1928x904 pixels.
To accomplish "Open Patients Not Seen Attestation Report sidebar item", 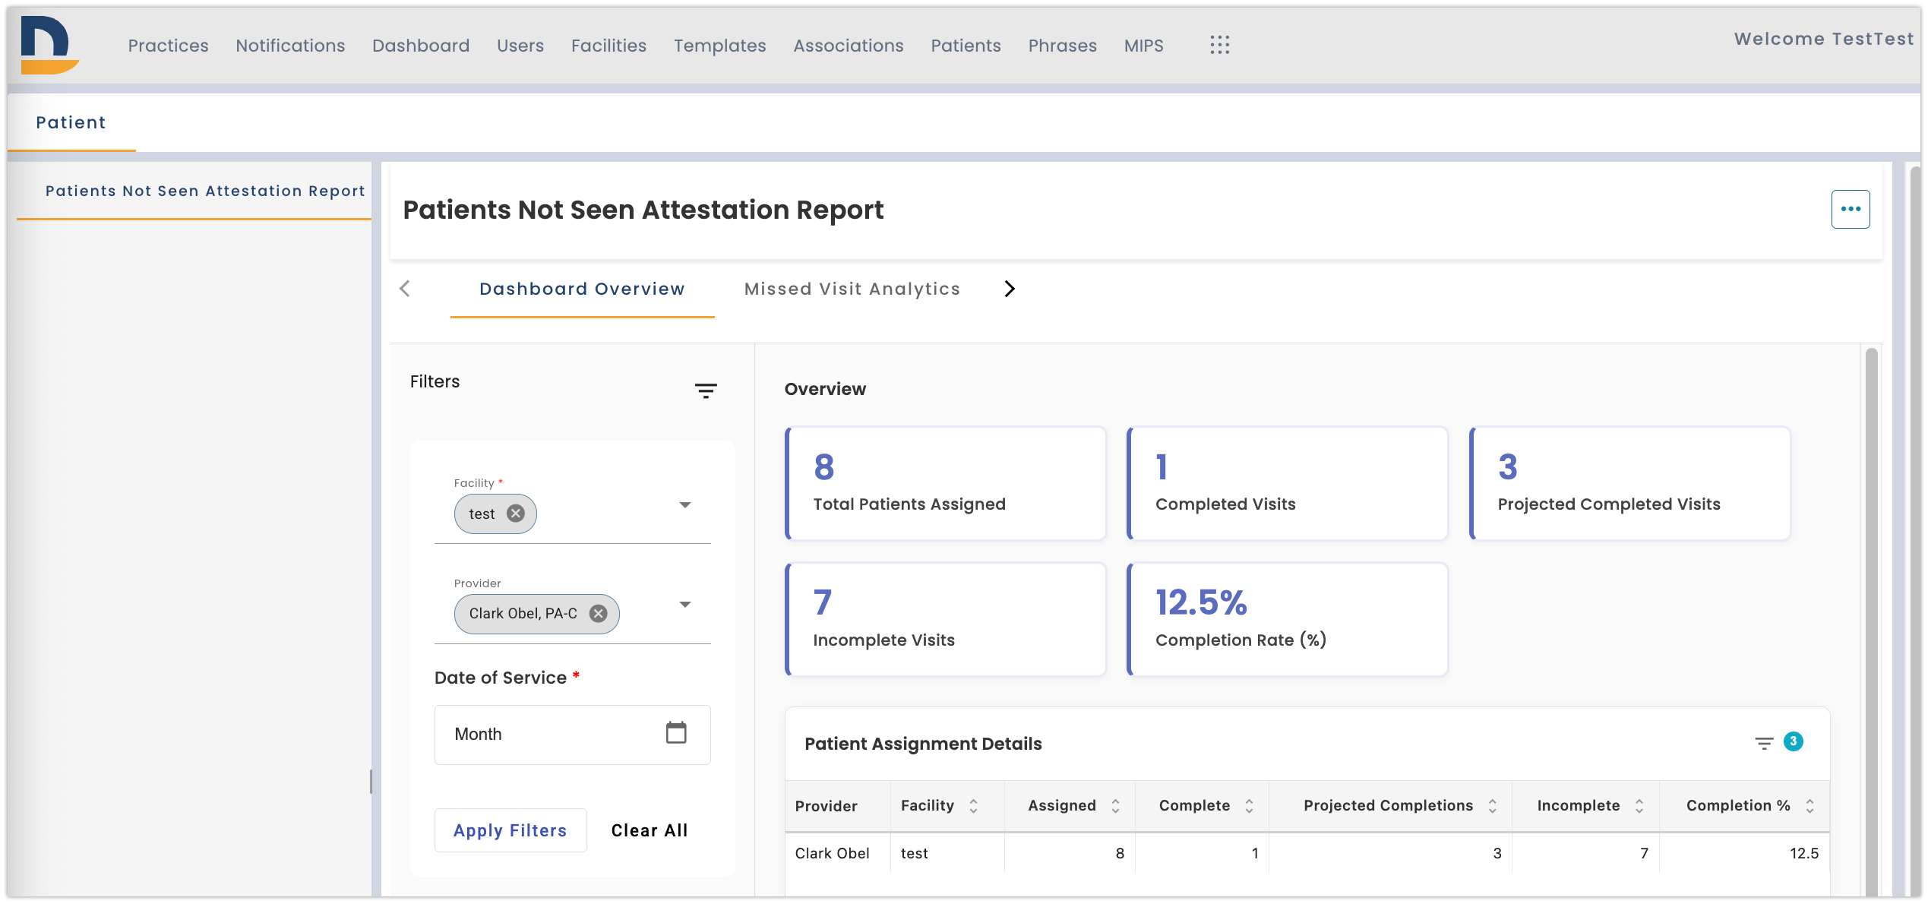I will (x=205, y=191).
